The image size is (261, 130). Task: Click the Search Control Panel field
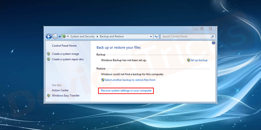188,36
